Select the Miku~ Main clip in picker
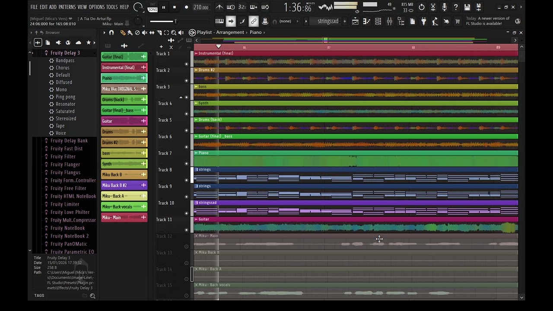 [124, 217]
